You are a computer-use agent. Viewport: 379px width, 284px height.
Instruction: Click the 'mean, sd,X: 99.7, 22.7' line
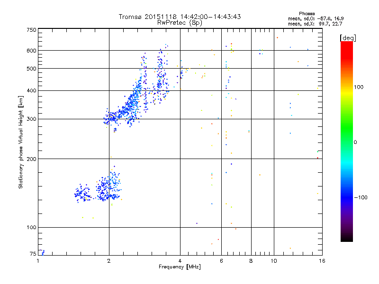click(315, 24)
